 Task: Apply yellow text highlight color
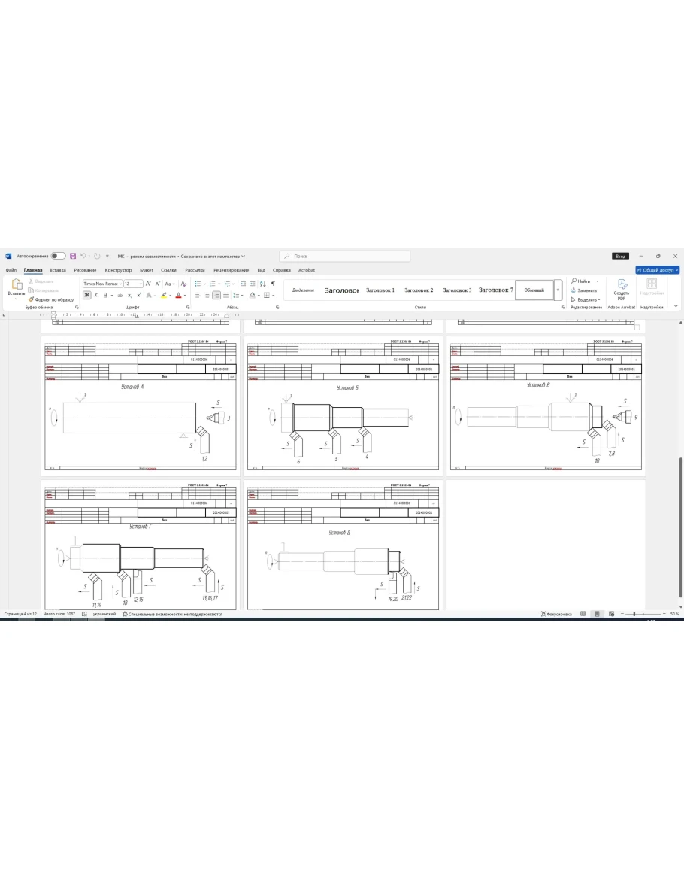coord(164,296)
